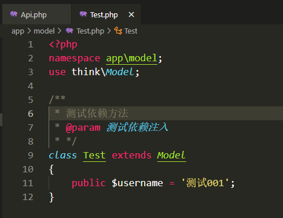
Task: Click the class keyword on line 9
Action: (x=63, y=156)
